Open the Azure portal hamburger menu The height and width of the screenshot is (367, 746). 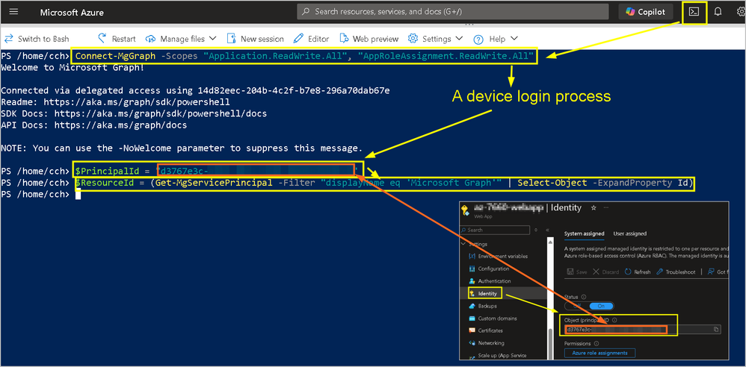(13, 12)
